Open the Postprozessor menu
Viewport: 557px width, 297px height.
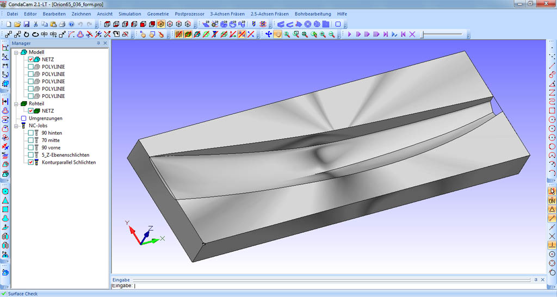click(189, 14)
